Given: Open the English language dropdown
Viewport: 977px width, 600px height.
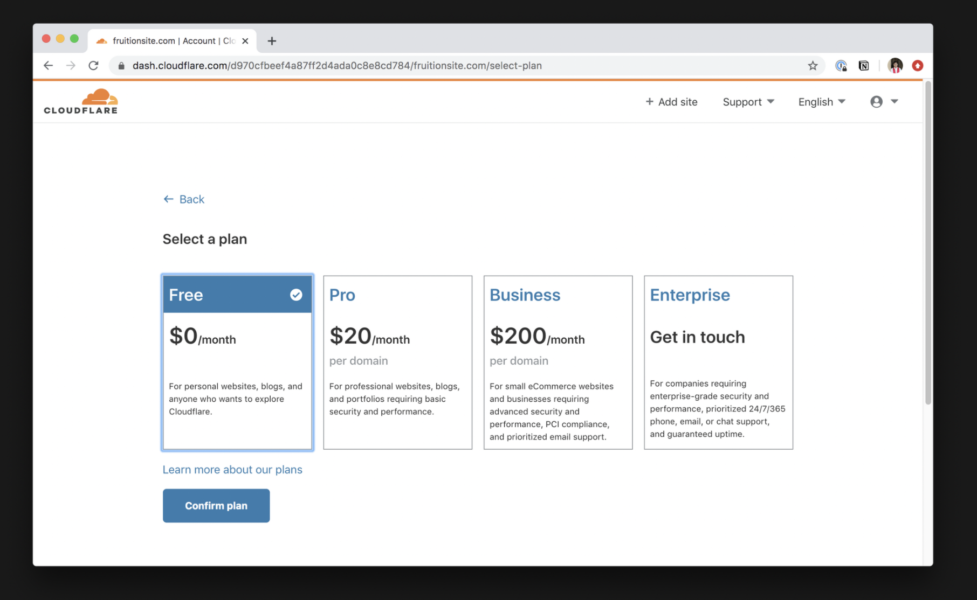Looking at the screenshot, I should pyautogui.click(x=821, y=102).
